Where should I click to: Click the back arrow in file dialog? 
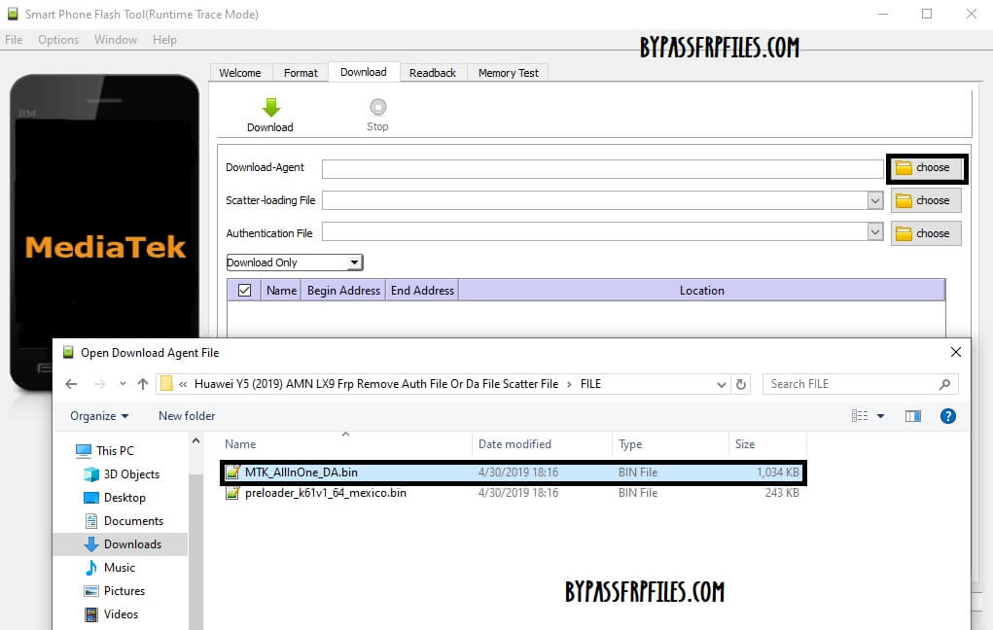(x=71, y=384)
